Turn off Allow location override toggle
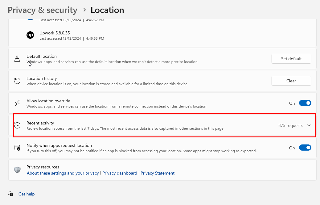 pos(305,103)
